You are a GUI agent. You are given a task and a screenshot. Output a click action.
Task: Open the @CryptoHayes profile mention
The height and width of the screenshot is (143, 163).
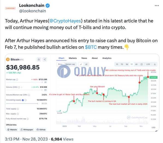tap(65, 21)
